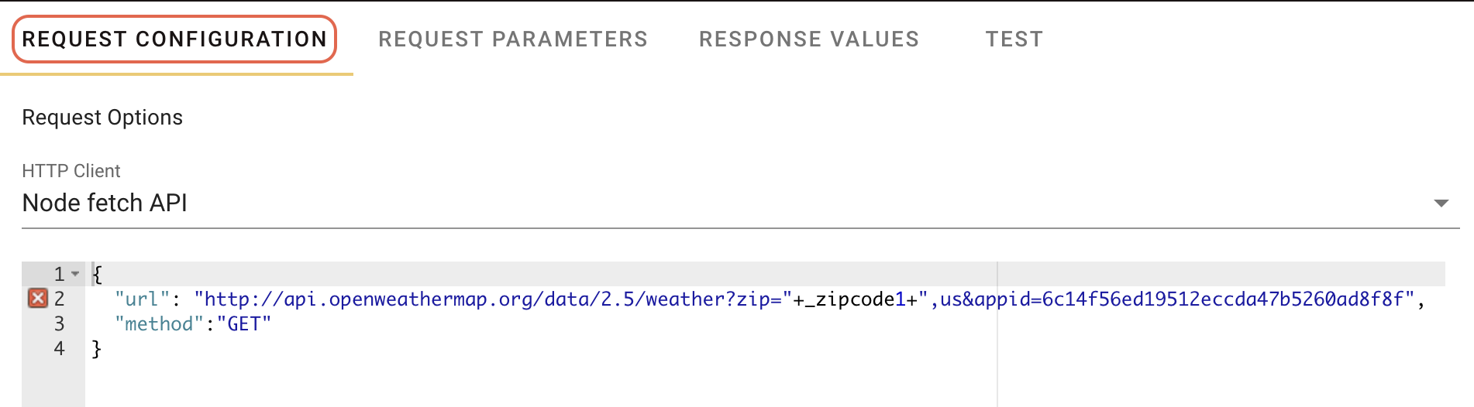Open the HTTP Client dropdown arrow
Viewport: 1474px width, 407px height.
[x=1441, y=203]
